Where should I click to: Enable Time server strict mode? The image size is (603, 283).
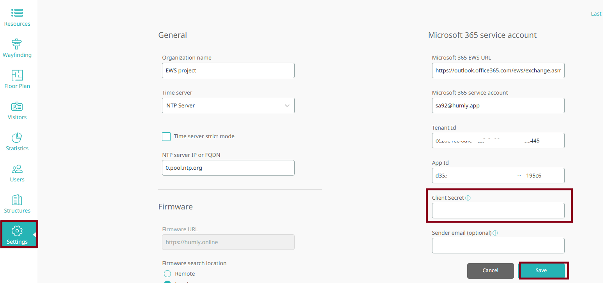coord(166,136)
